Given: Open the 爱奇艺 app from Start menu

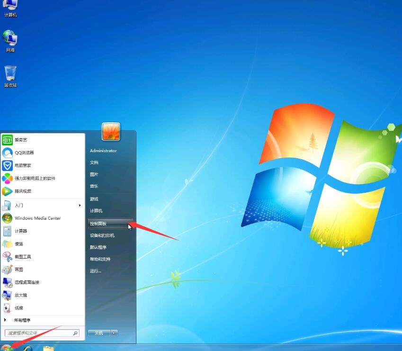Looking at the screenshot, I should 43,140.
